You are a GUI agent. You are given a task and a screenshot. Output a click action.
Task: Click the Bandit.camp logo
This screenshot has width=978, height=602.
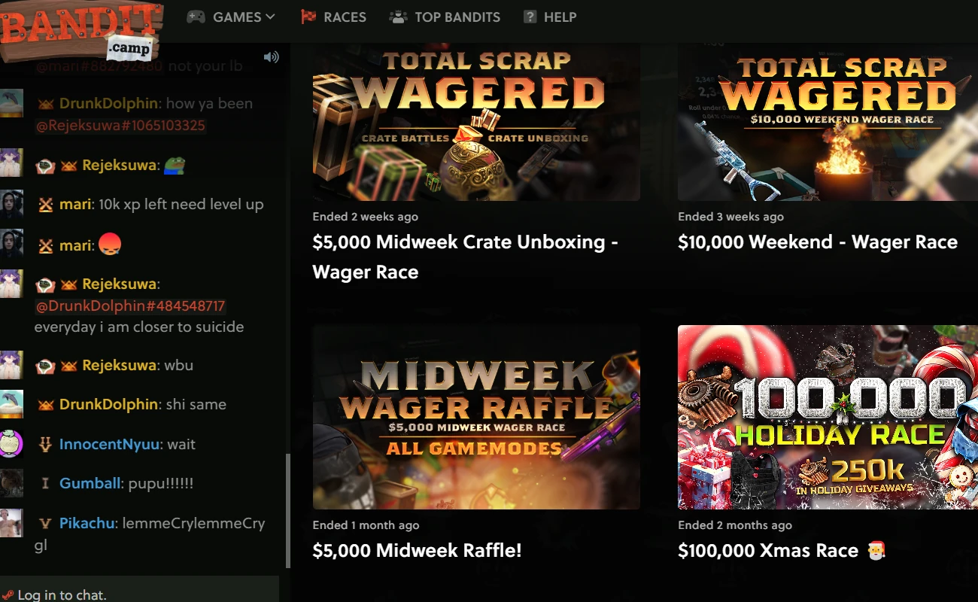(x=81, y=30)
